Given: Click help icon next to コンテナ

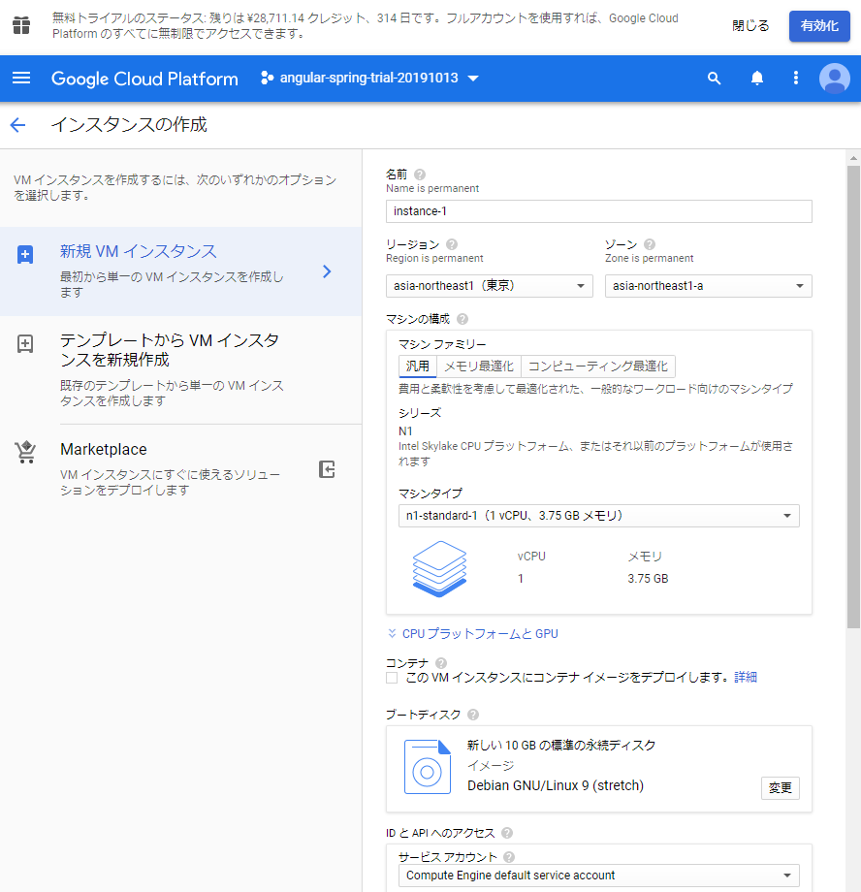Looking at the screenshot, I should [x=441, y=663].
